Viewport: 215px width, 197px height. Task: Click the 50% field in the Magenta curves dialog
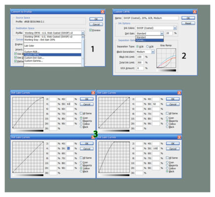coord(156,104)
